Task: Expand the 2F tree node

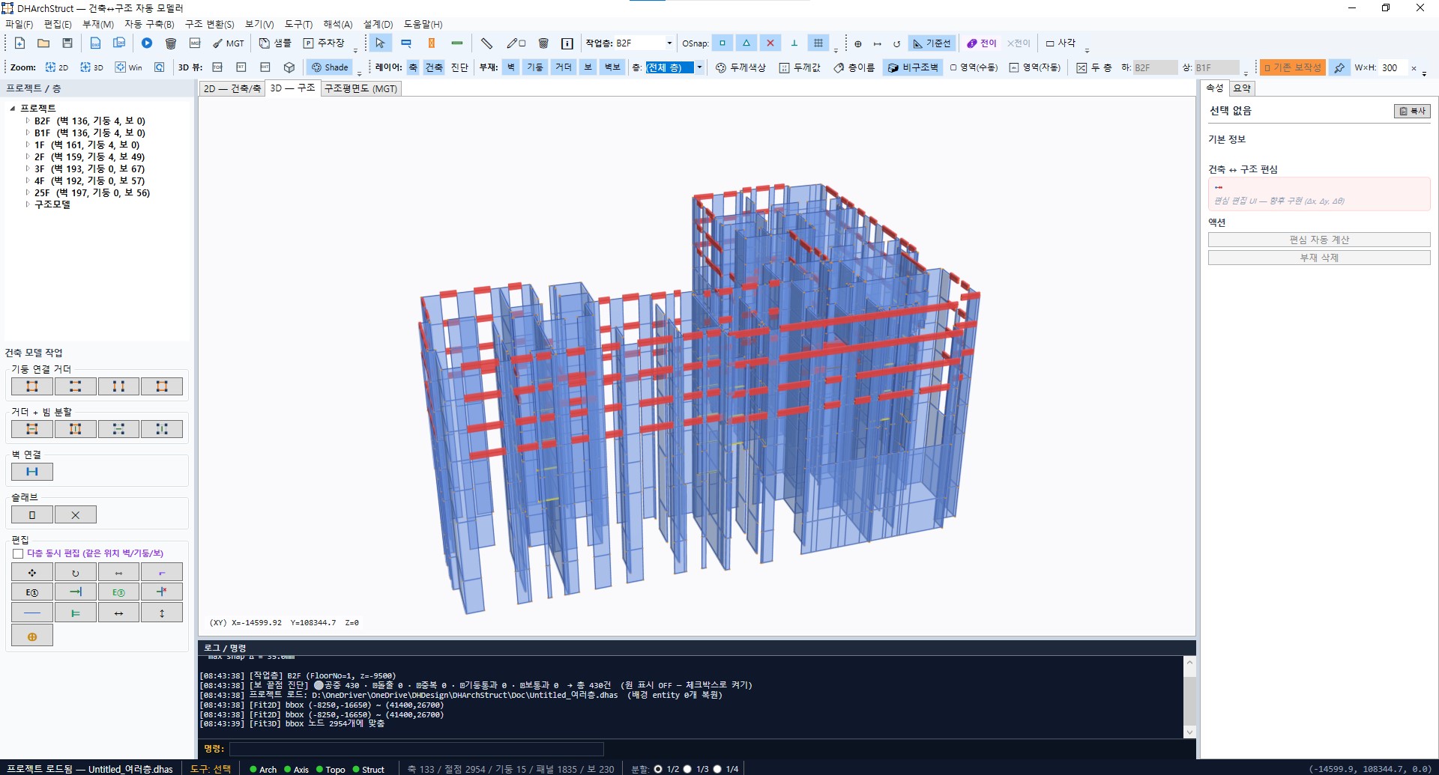Action: coord(28,156)
